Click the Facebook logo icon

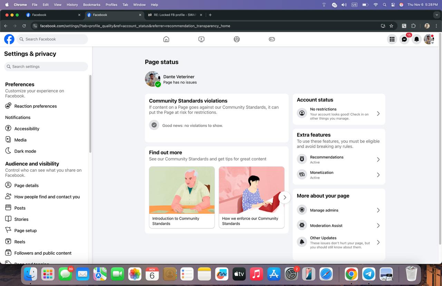pos(9,39)
